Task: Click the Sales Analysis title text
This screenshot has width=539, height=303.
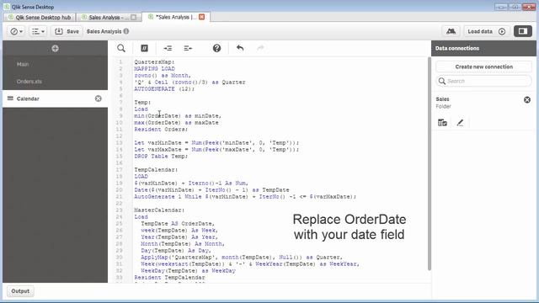Action: point(104,31)
